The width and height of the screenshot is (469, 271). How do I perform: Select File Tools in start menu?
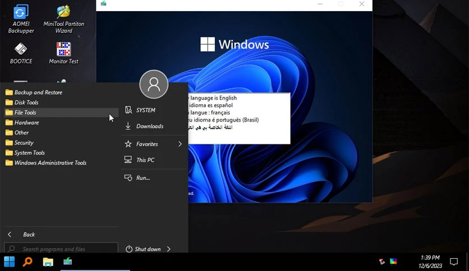[61, 113]
